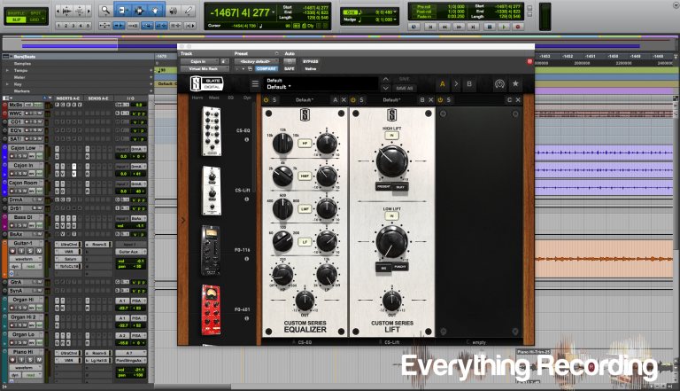This screenshot has height=391, width=680.
Task: Select the Grabber hand tool
Action: click(x=156, y=10)
